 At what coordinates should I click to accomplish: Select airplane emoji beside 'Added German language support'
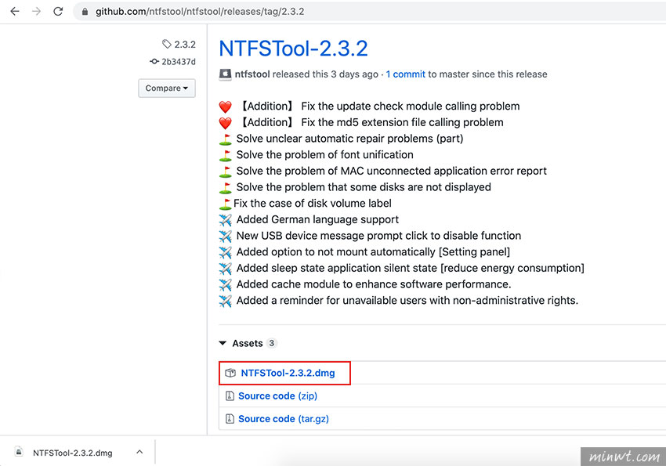click(225, 220)
